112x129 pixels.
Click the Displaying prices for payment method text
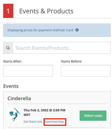click(x=36, y=30)
